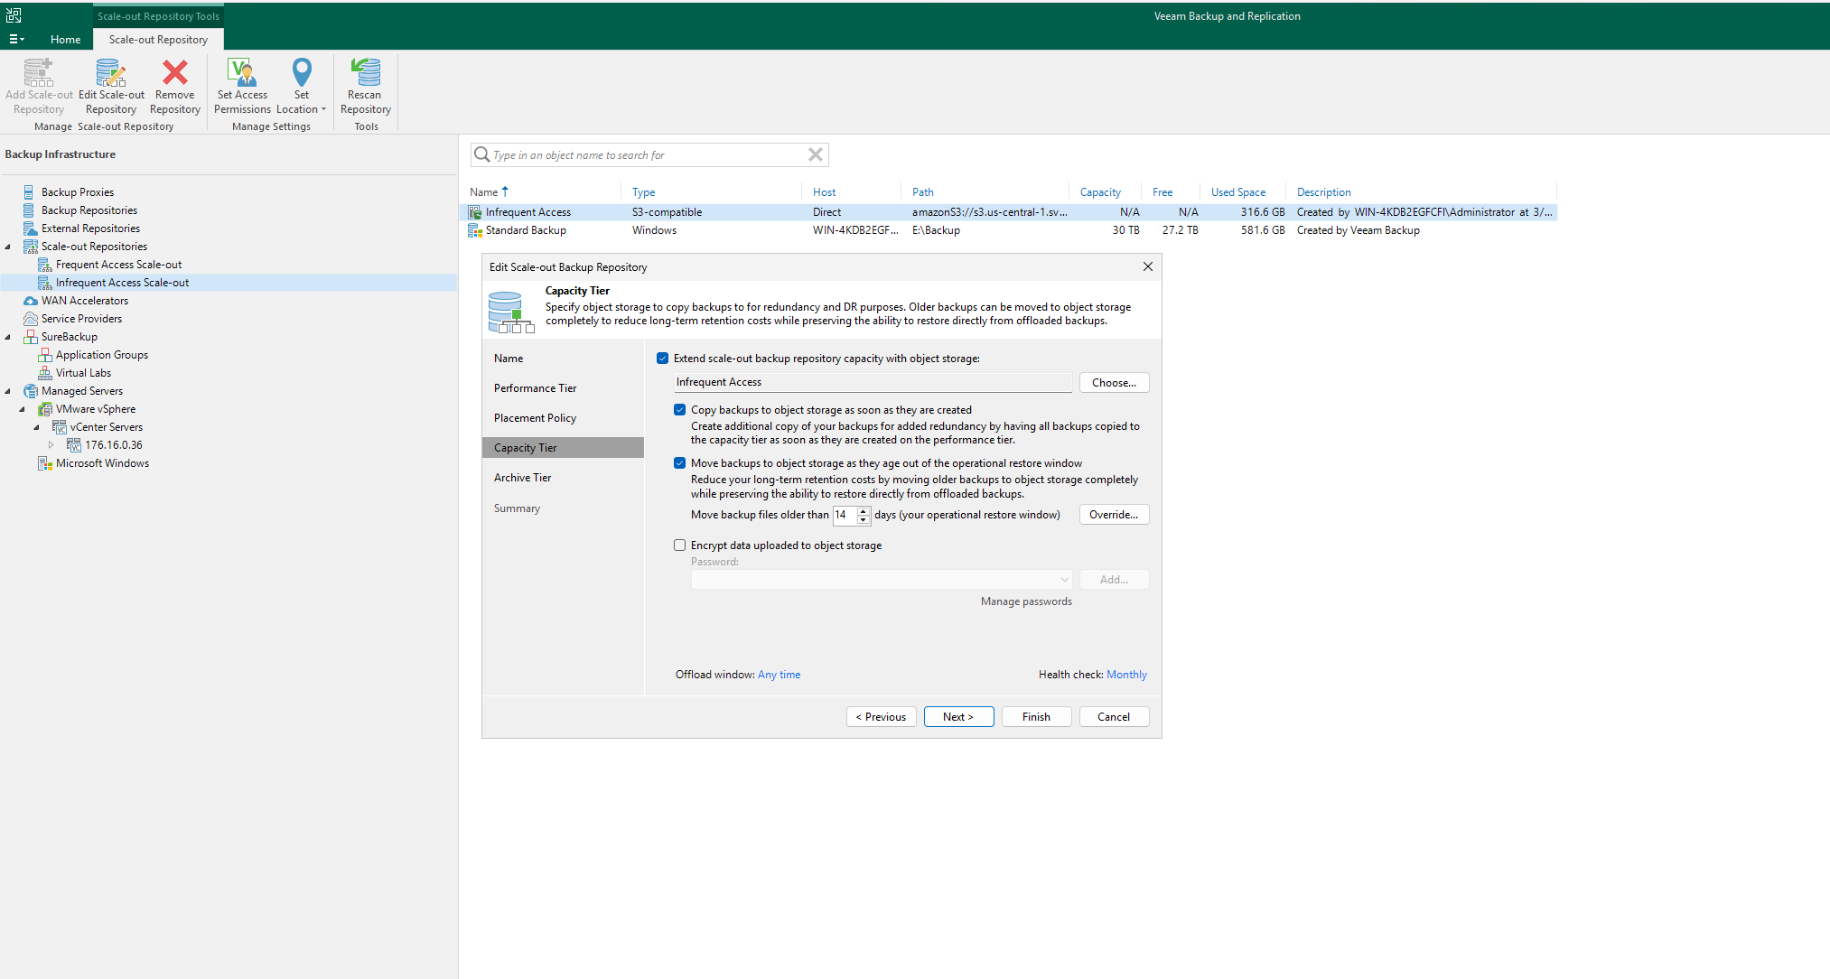Switch to the Home ribbon tab
Image resolution: width=1830 pixels, height=979 pixels.
tap(65, 39)
